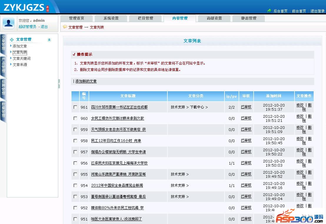
Task: Click the plus icon beside 文章管理
Action: tap(12, 39)
